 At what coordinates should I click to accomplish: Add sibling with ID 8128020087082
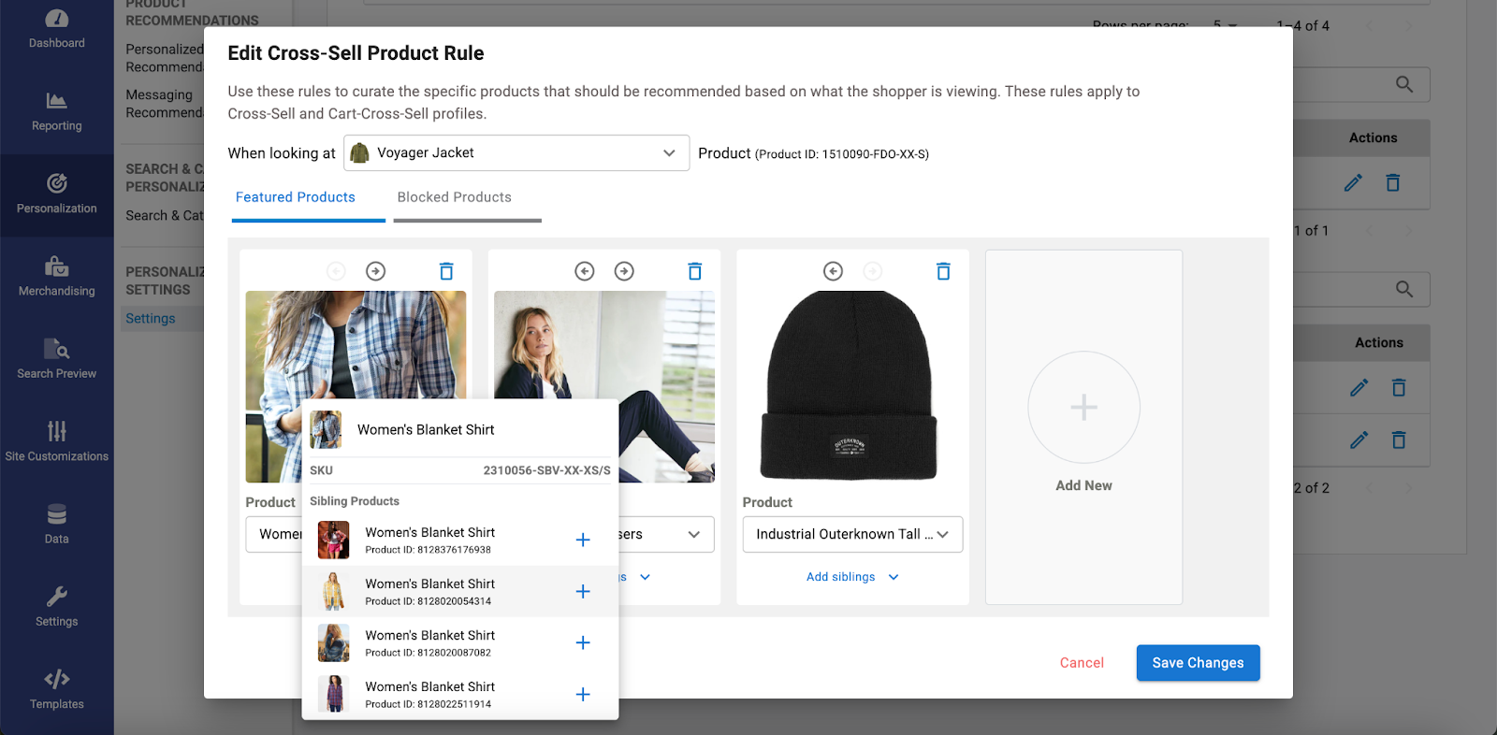[x=583, y=642]
